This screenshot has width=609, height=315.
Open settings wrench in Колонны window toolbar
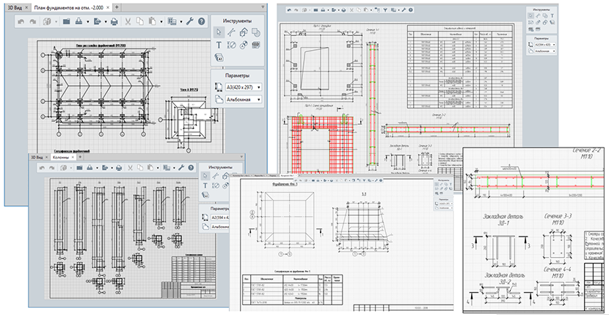(181, 167)
